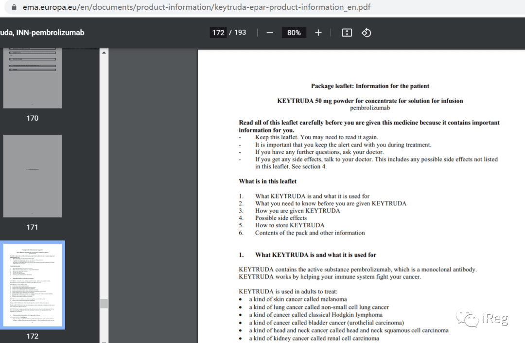Click the 'Possible side effects' contents entry

(280, 218)
